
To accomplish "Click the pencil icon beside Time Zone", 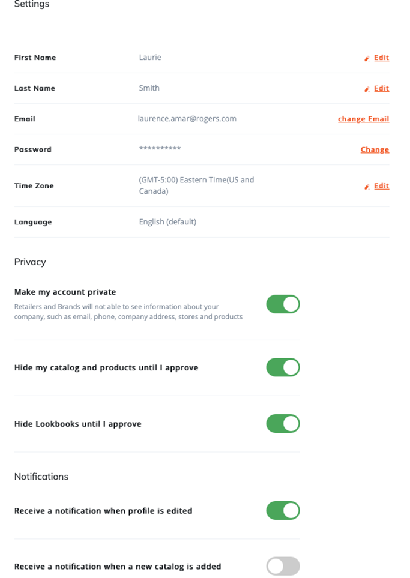I will tap(367, 187).
